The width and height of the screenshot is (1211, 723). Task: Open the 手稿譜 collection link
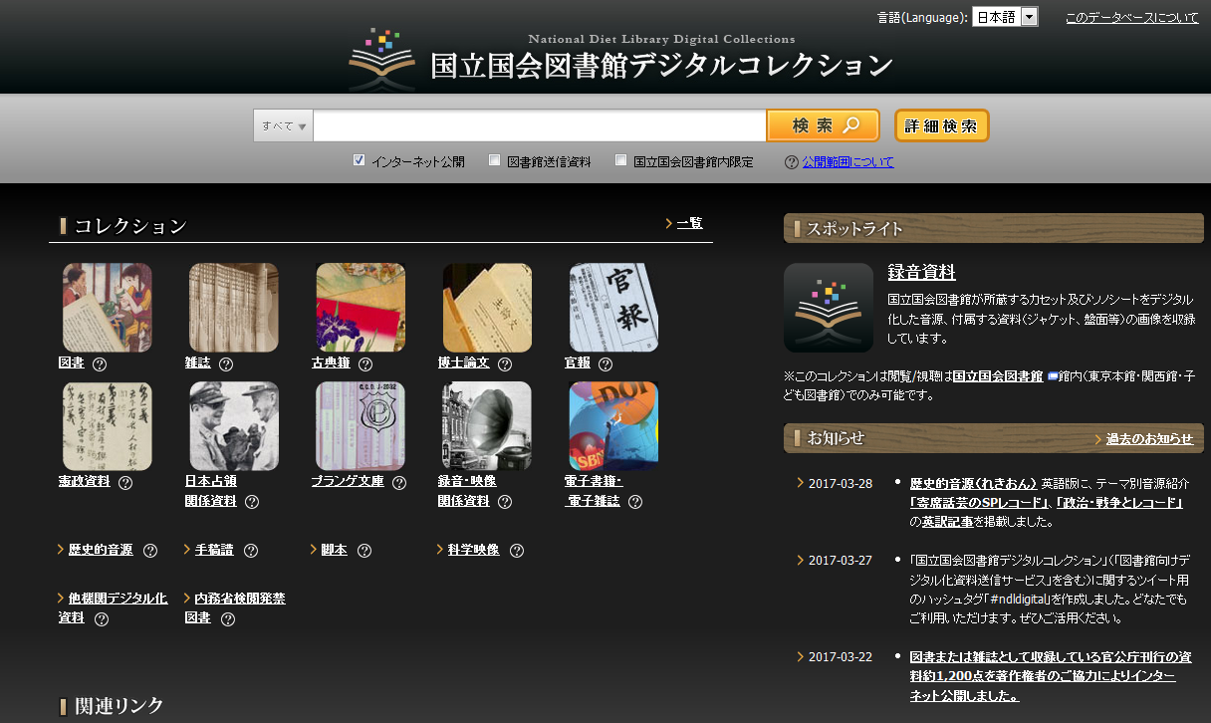click(214, 550)
